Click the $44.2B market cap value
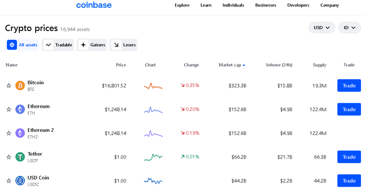Viewport: 366px width, 191px height. [239, 181]
